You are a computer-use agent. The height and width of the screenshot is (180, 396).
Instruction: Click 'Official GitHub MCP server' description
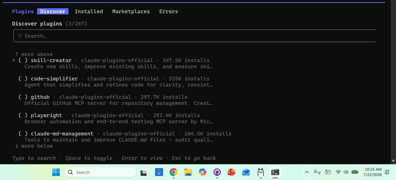click(118, 103)
